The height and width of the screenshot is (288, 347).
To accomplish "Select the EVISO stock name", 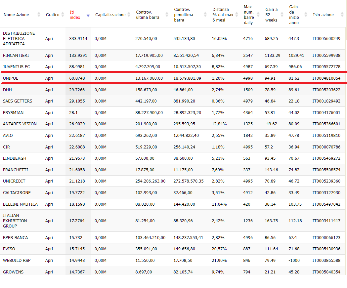I will point(9,249).
